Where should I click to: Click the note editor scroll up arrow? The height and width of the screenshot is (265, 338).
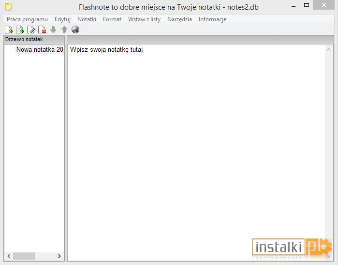328,50
